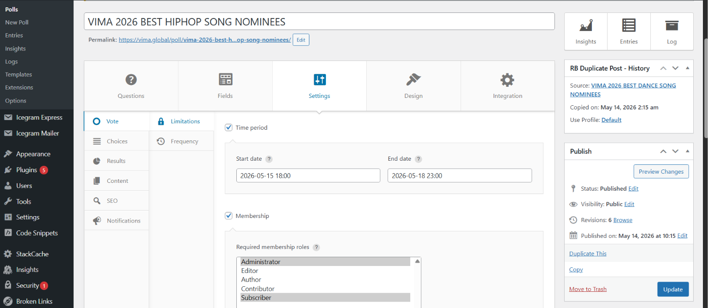Click the StackCache gear icon in sidebar
This screenshot has width=708, height=308.
click(x=8, y=254)
